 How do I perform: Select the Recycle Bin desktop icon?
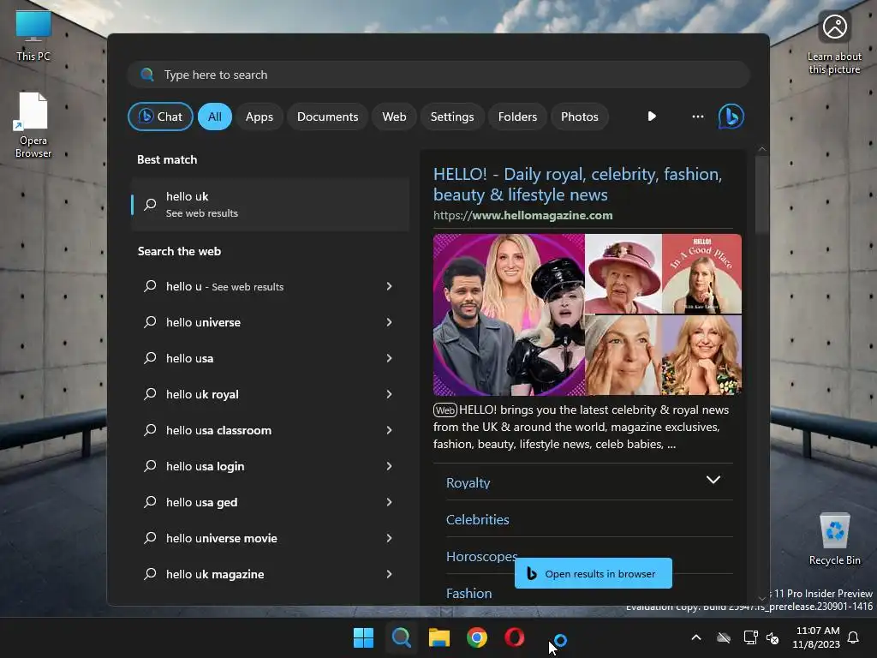(834, 539)
